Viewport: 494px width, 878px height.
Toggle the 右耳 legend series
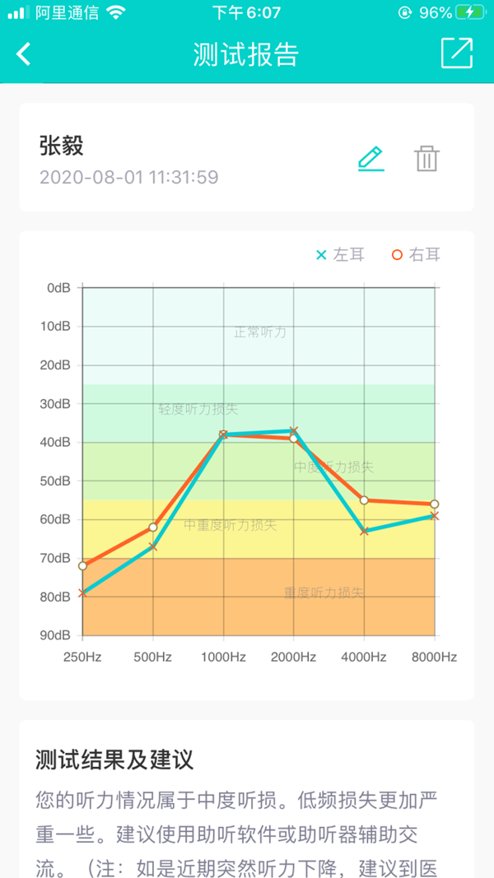(x=416, y=255)
